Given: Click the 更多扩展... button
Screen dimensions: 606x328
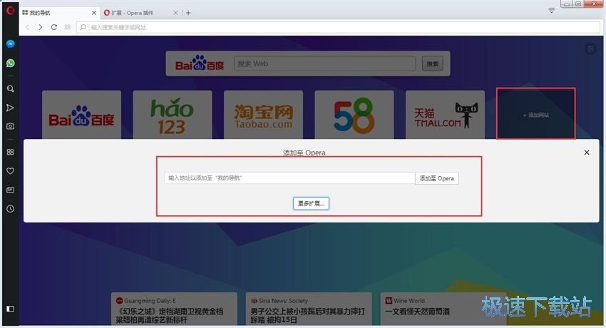Looking at the screenshot, I should pos(311,204).
